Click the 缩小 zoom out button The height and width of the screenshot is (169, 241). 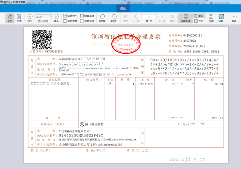(x=56, y=18)
